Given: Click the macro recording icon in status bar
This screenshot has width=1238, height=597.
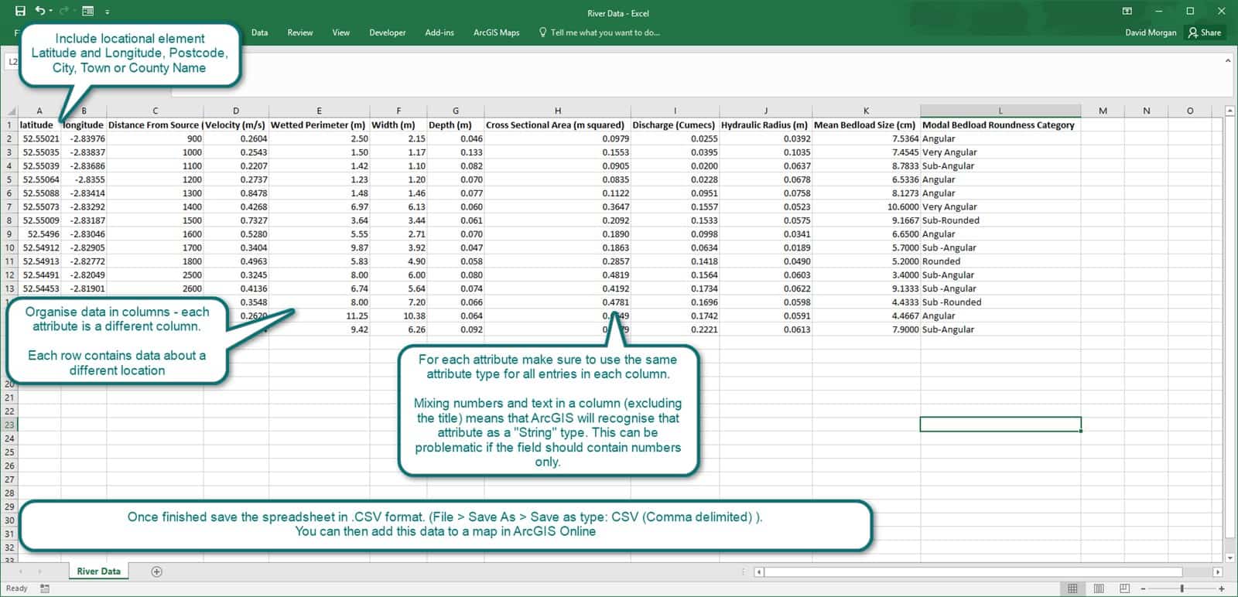Looking at the screenshot, I should [x=45, y=588].
